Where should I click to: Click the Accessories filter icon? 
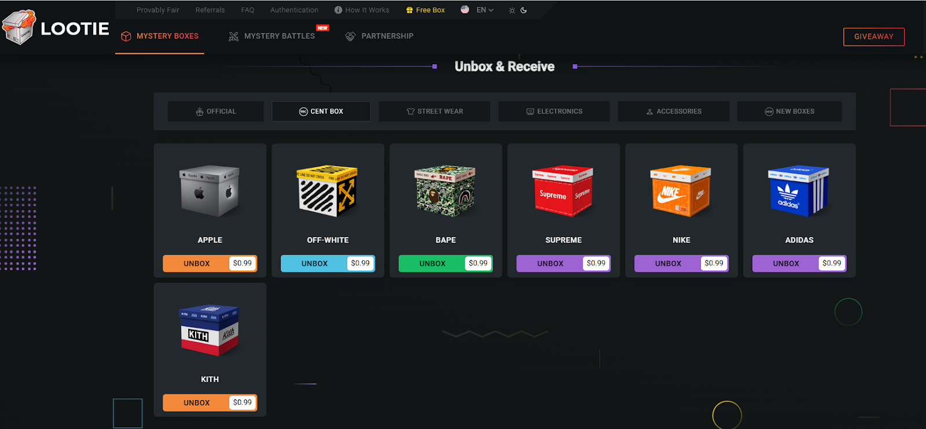[x=649, y=112]
